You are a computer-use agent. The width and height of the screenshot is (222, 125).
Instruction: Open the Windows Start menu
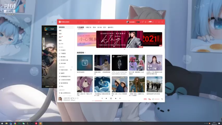pyautogui.click(x=2, y=124)
